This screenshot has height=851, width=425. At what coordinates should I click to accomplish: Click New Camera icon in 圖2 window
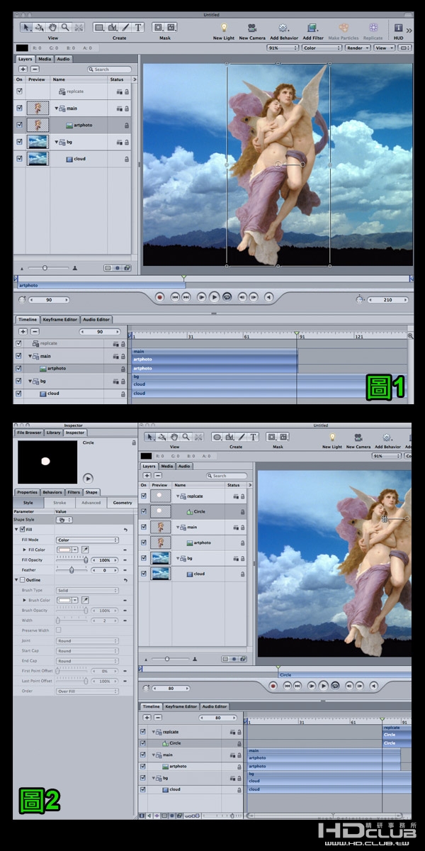tap(358, 437)
